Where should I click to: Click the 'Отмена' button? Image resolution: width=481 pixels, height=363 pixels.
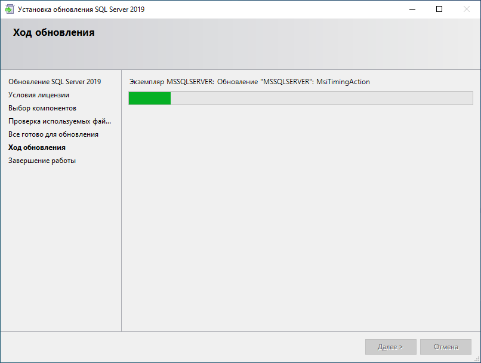pyautogui.click(x=445, y=347)
